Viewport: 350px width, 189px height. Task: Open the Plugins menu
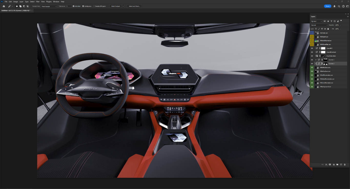pos(49,2)
